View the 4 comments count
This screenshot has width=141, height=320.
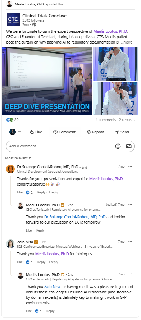(x=106, y=120)
